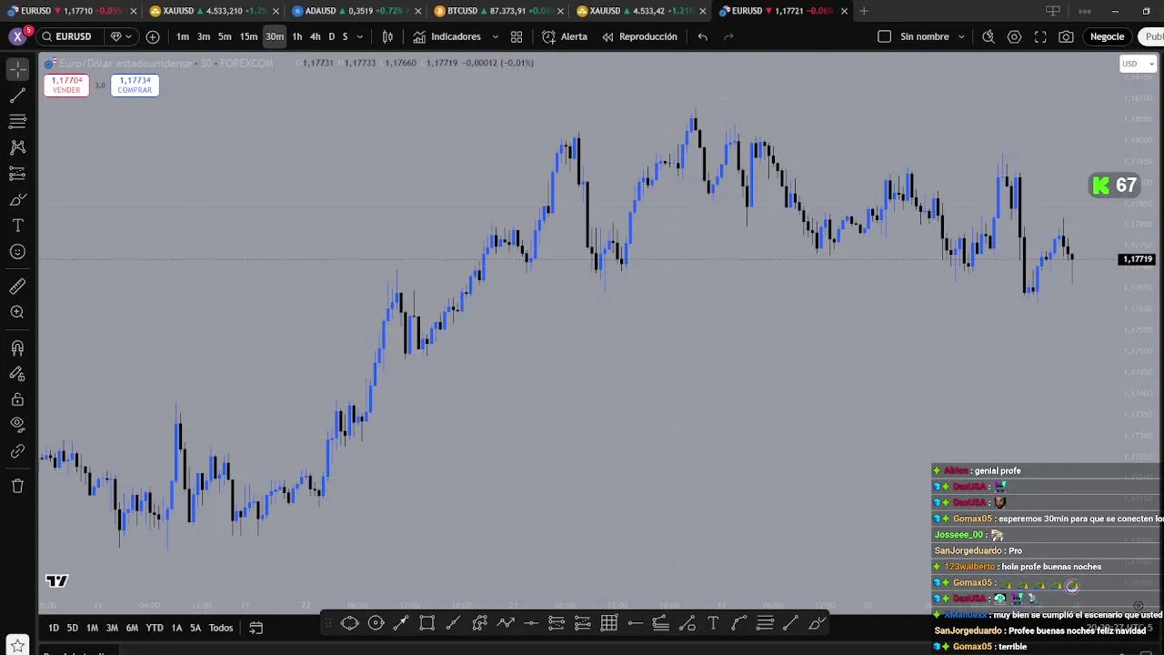Open a new browser tab
Image resolution: width=1164 pixels, height=655 pixels.
click(864, 11)
